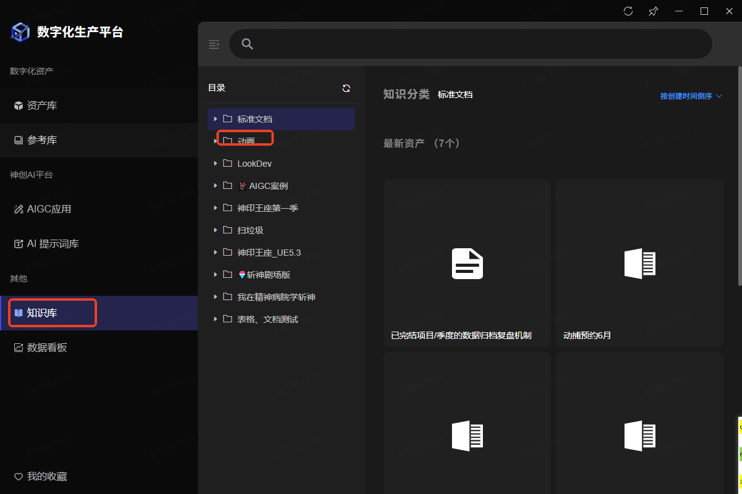Image resolution: width=742 pixels, height=494 pixels.
Task: Expand the 扫垃圾 tree arrow
Action: [x=215, y=230]
